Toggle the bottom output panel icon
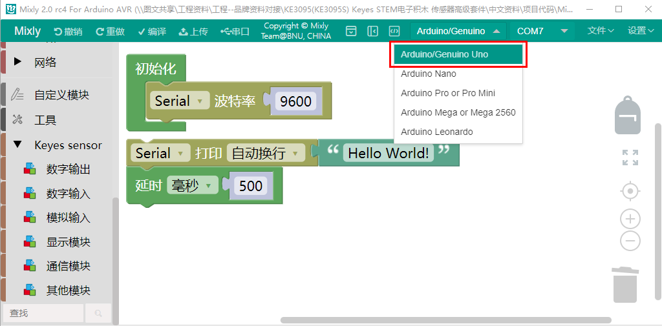 coord(351,31)
